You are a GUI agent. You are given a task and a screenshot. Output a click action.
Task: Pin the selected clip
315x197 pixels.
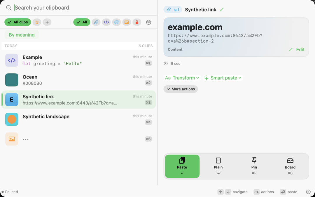coord(254,166)
